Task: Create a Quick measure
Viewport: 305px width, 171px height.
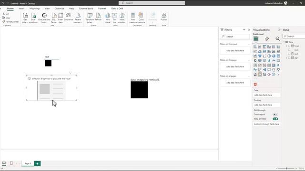Action: (141, 18)
